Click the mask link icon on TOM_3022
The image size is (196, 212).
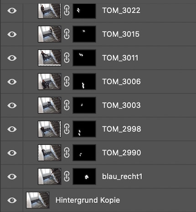pos(67,11)
